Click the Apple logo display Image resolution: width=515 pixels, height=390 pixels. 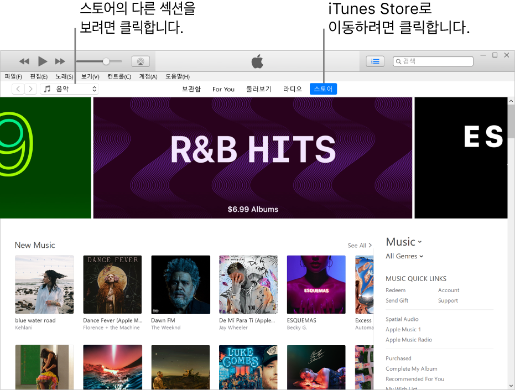point(257,61)
